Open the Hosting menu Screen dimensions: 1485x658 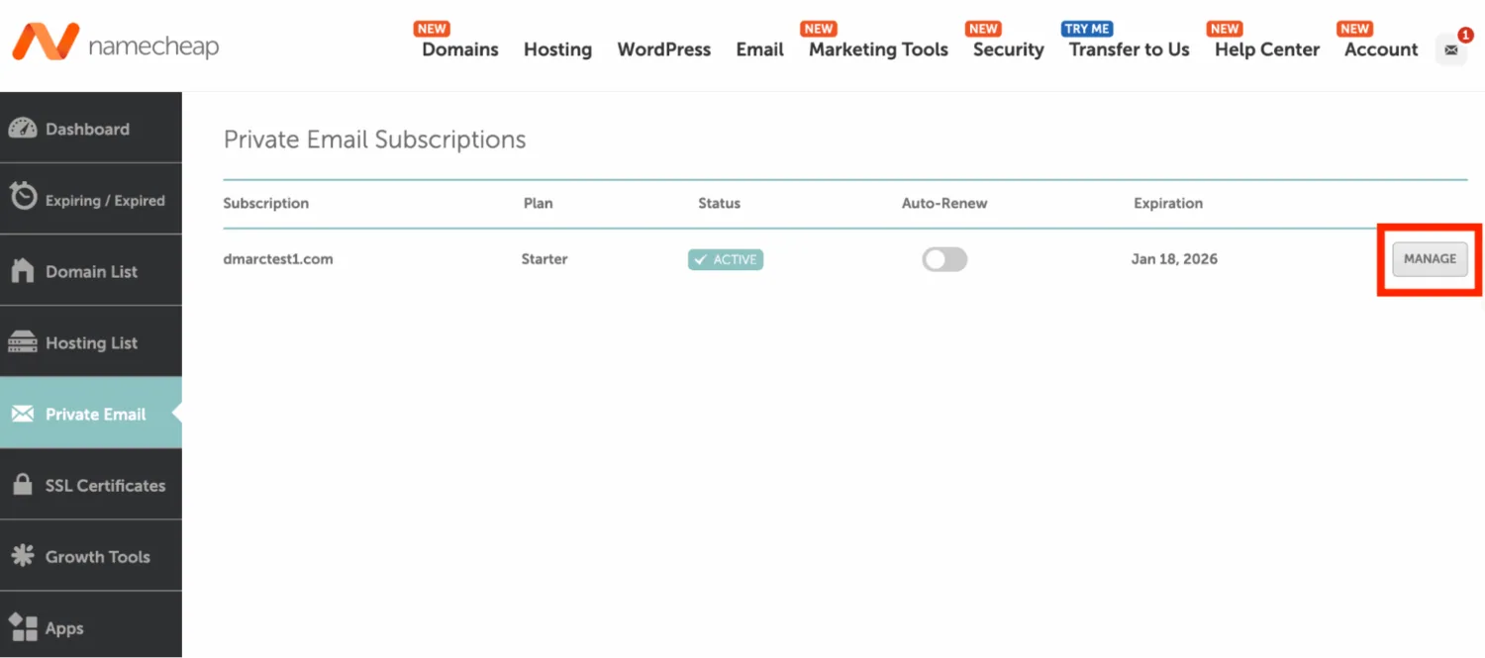point(557,49)
